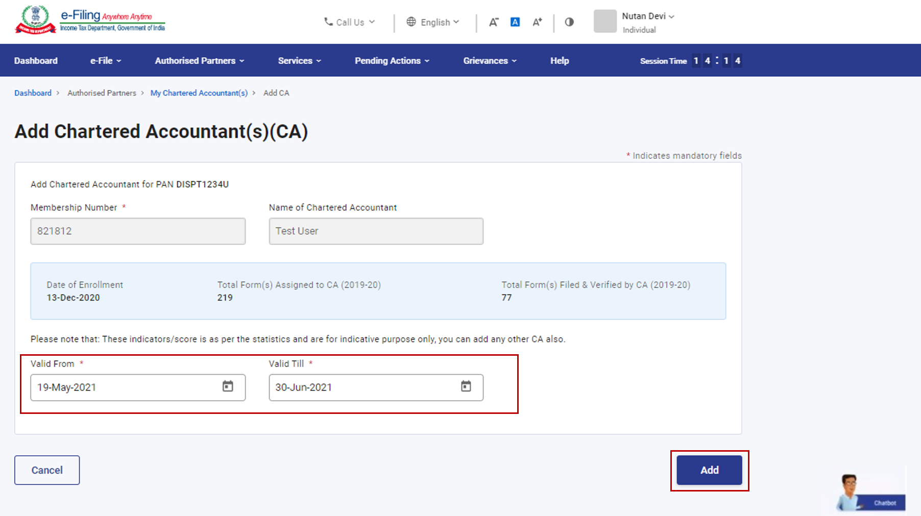Open the Valid From calendar picker
Screen dimensions: 921x516
coord(228,386)
